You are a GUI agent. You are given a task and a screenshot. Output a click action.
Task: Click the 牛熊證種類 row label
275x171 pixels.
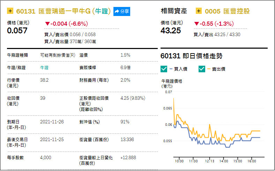[17, 55]
